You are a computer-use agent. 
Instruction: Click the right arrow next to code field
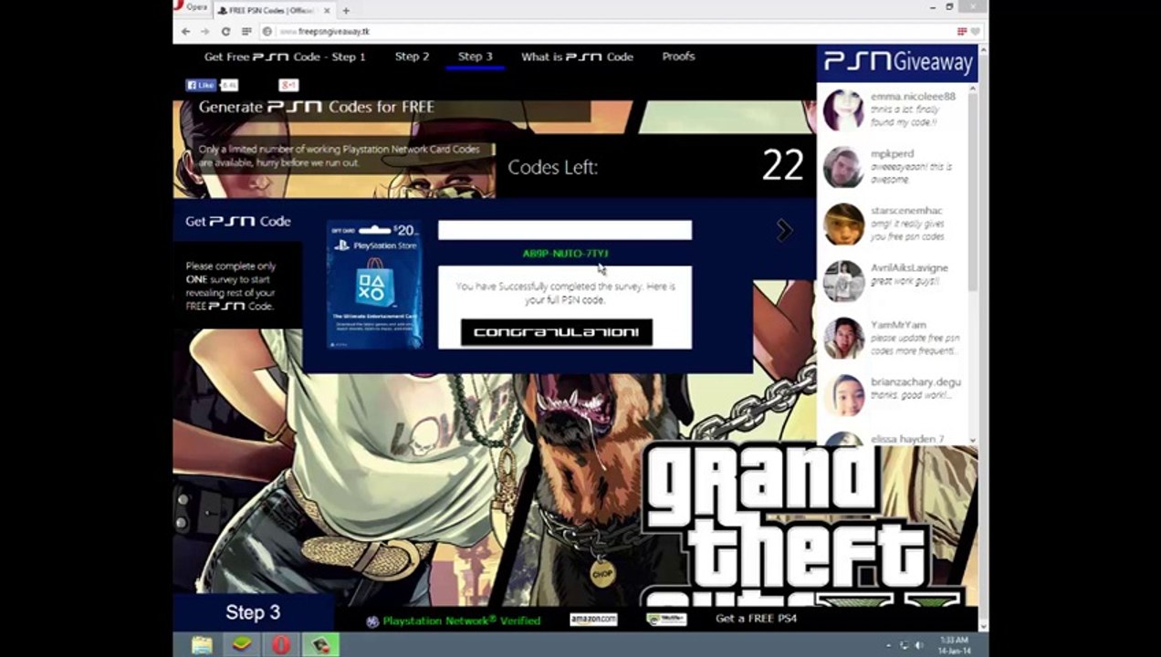784,231
